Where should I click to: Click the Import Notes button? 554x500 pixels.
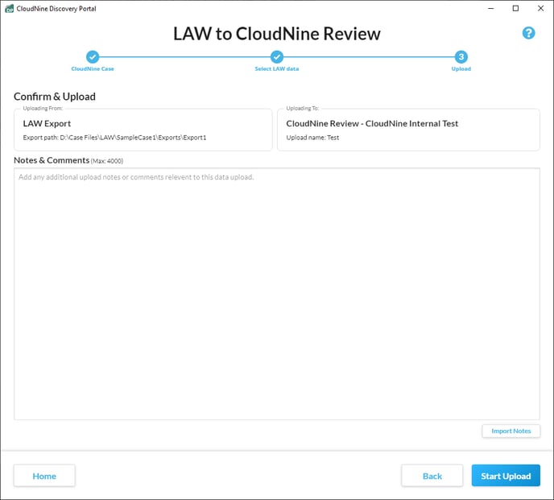[x=511, y=431]
